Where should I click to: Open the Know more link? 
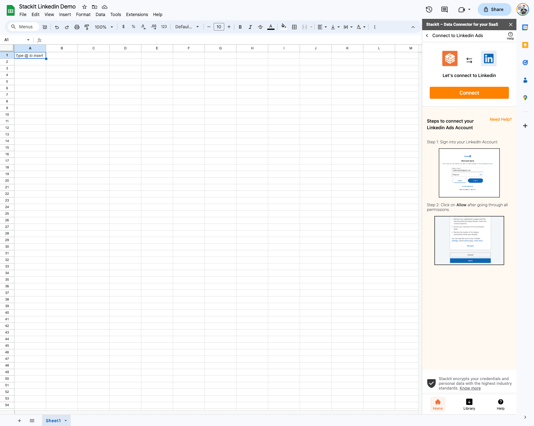tap(470, 388)
